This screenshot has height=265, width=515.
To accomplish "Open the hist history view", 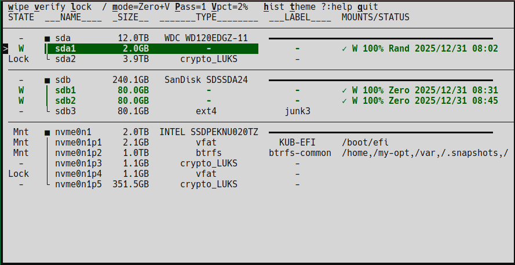I will (x=273, y=7).
